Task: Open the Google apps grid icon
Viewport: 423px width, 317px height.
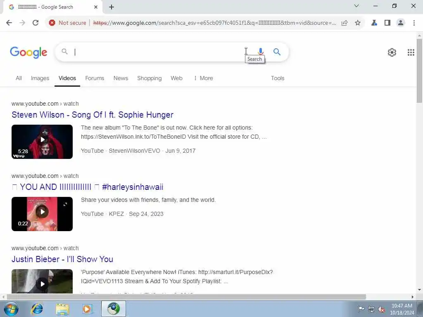Action: point(411,52)
